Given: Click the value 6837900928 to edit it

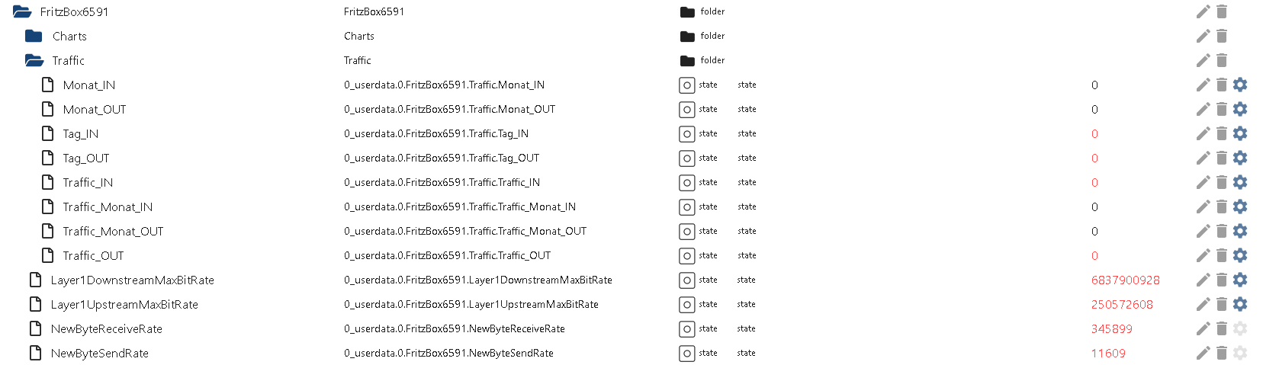Looking at the screenshot, I should coord(1125,280).
